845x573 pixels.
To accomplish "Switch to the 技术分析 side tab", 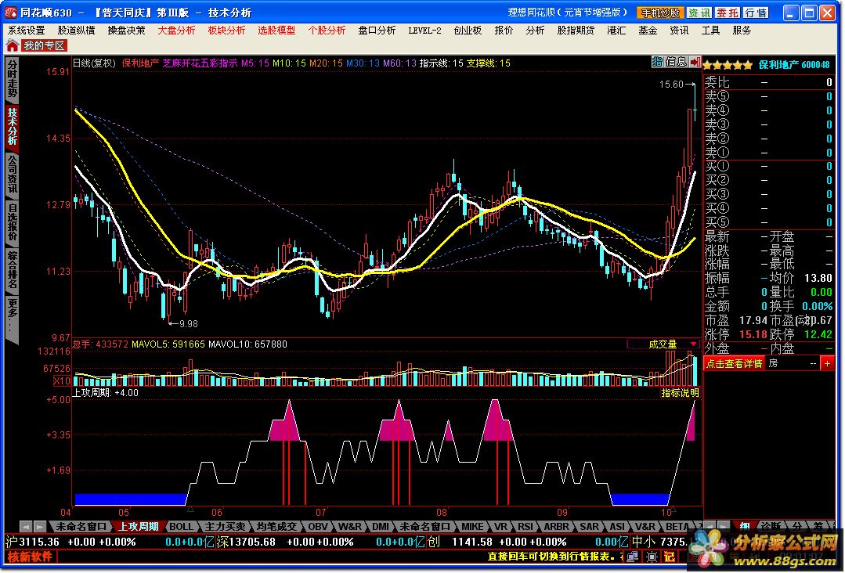I will coord(12,127).
